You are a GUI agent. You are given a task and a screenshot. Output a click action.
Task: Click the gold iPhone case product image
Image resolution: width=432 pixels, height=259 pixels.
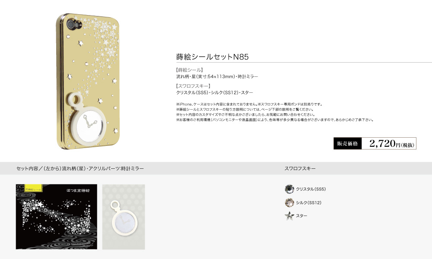click(88, 82)
